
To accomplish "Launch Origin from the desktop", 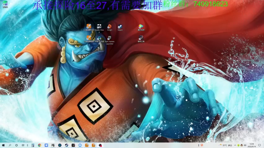I will point(110,28).
